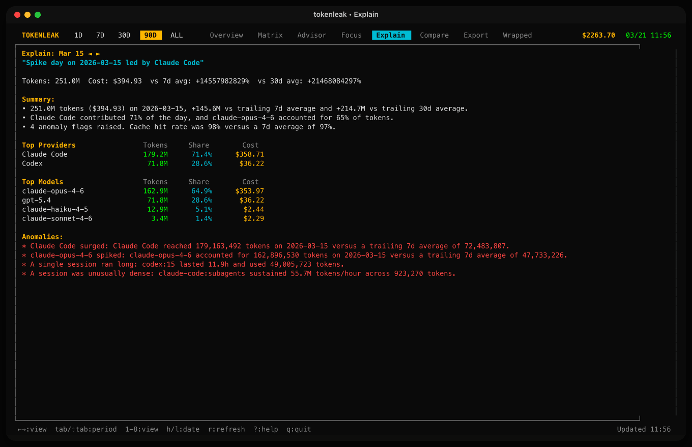Select the Codex provider row

143,163
